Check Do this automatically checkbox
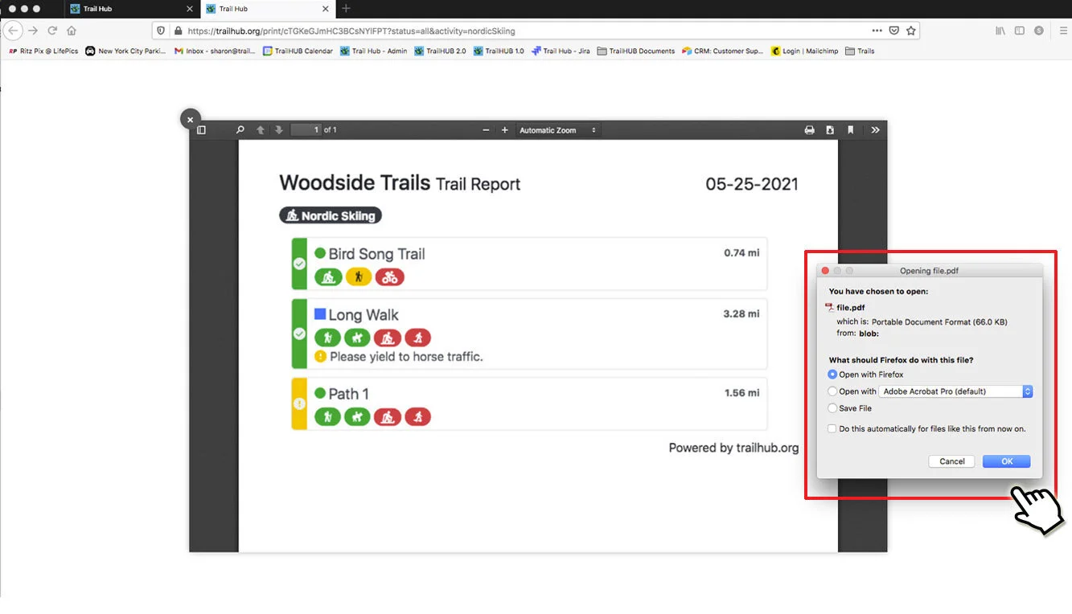The image size is (1072, 614). pyautogui.click(x=832, y=429)
